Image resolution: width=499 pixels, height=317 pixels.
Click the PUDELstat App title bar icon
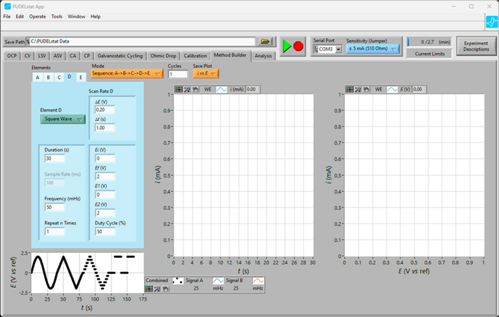pyautogui.click(x=7, y=6)
